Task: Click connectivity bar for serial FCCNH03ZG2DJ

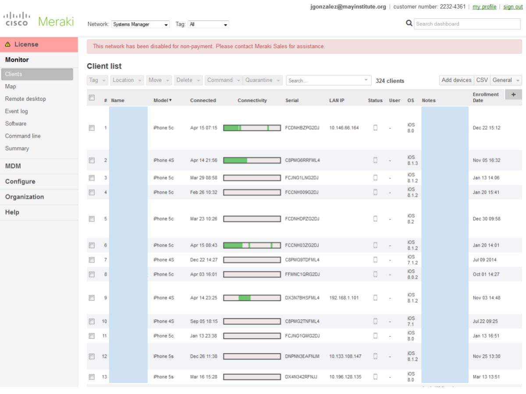Action: 252,245
